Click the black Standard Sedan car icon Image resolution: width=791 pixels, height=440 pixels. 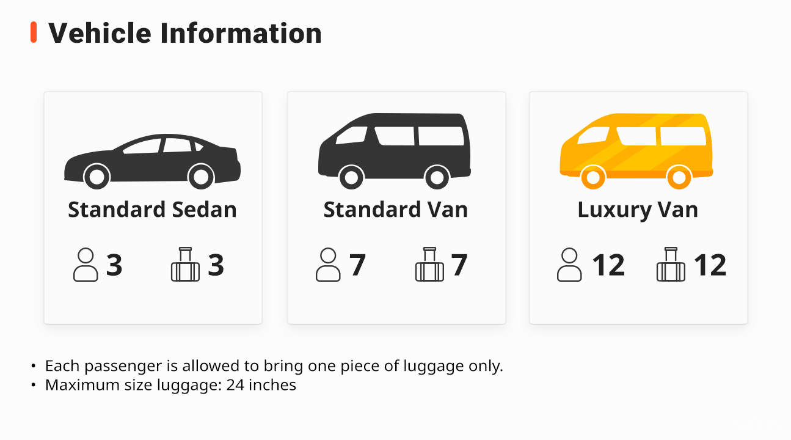153,161
